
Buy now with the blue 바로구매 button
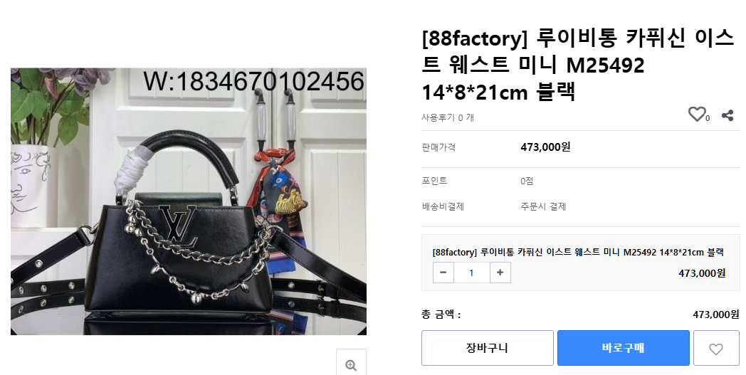pos(624,349)
